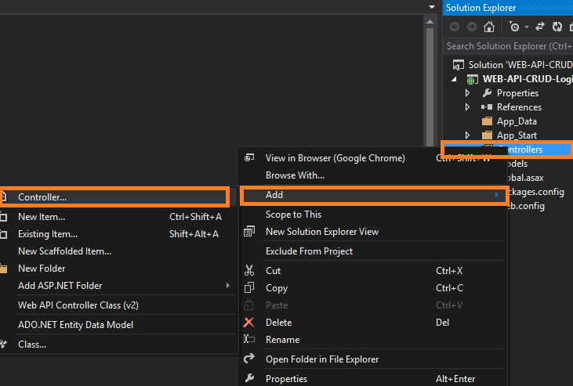Expand the App_Start folder
Screen dimensions: 573x386
pos(468,135)
